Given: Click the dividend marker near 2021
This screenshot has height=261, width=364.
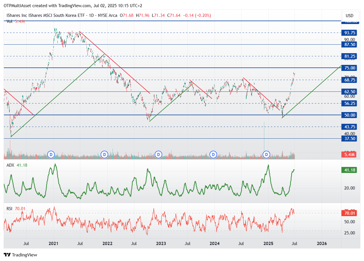Looking at the screenshot, I should pos(51,155).
